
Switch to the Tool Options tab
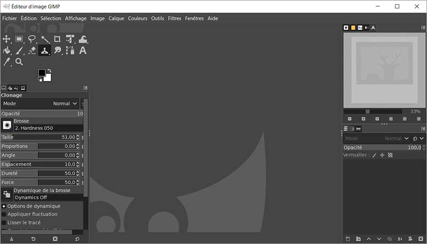[x=3, y=88]
